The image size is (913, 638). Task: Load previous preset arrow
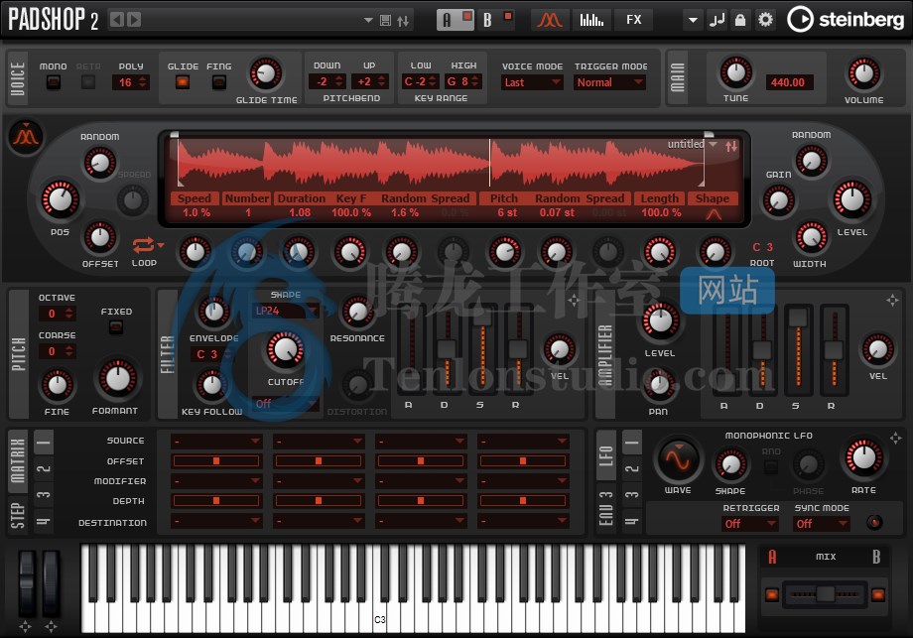117,20
